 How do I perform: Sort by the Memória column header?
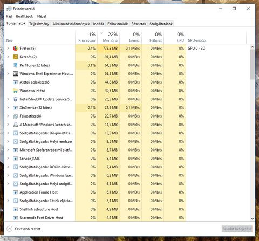[108, 37]
